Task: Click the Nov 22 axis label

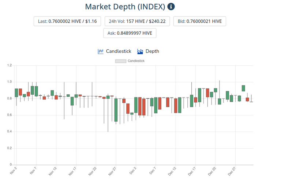Action: (93, 171)
